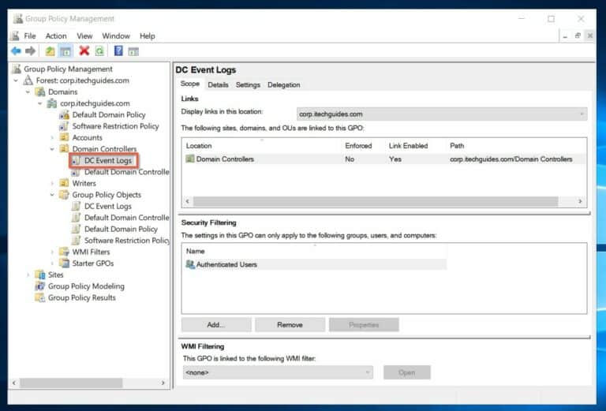Switch to the Delegation tab

(x=284, y=84)
